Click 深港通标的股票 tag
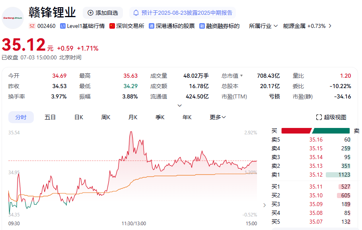The image size is (362, 230). [175, 26]
